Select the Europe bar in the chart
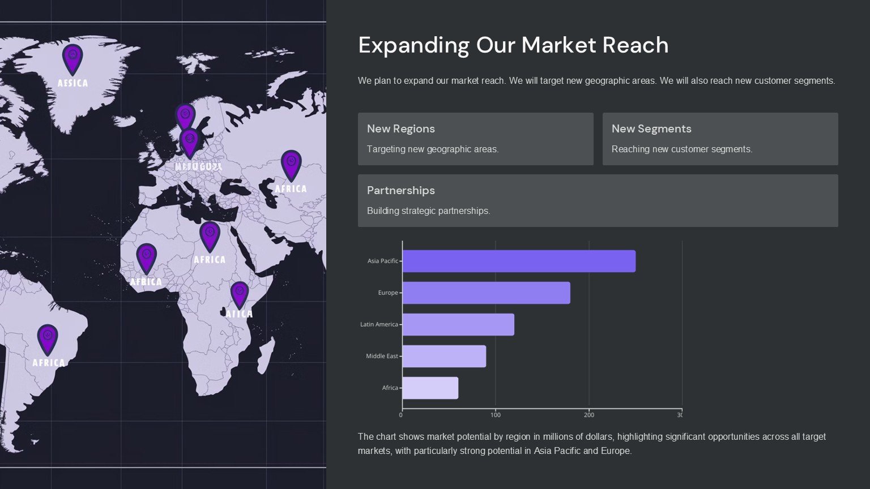The width and height of the screenshot is (870, 489). click(x=486, y=293)
